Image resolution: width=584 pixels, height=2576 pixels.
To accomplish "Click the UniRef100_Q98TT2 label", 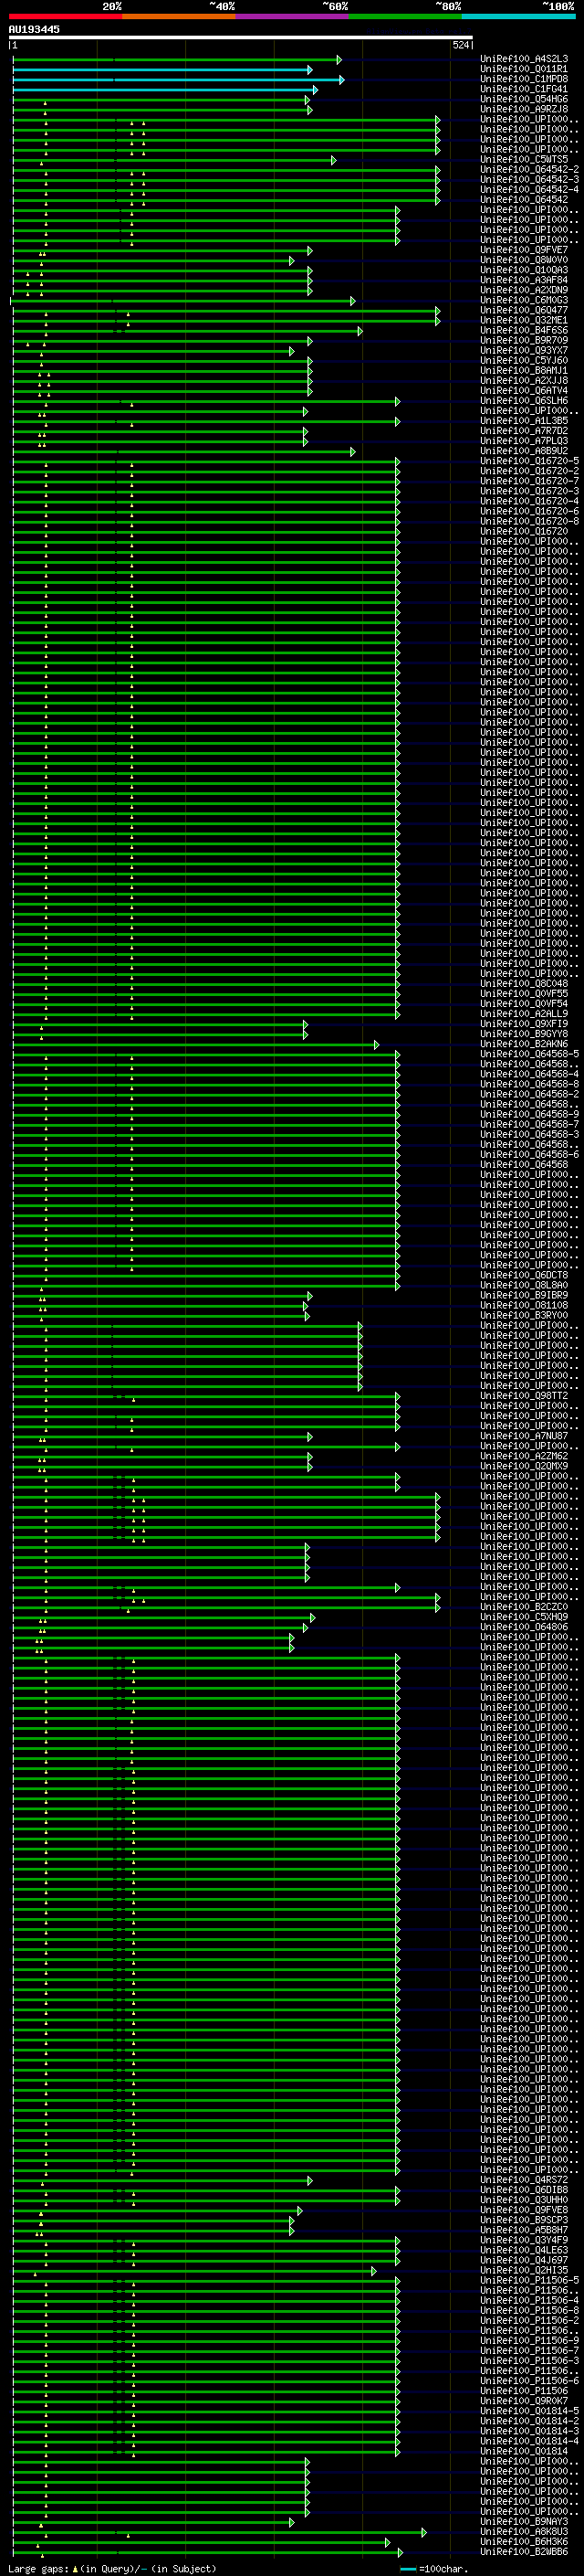I will tap(524, 1396).
